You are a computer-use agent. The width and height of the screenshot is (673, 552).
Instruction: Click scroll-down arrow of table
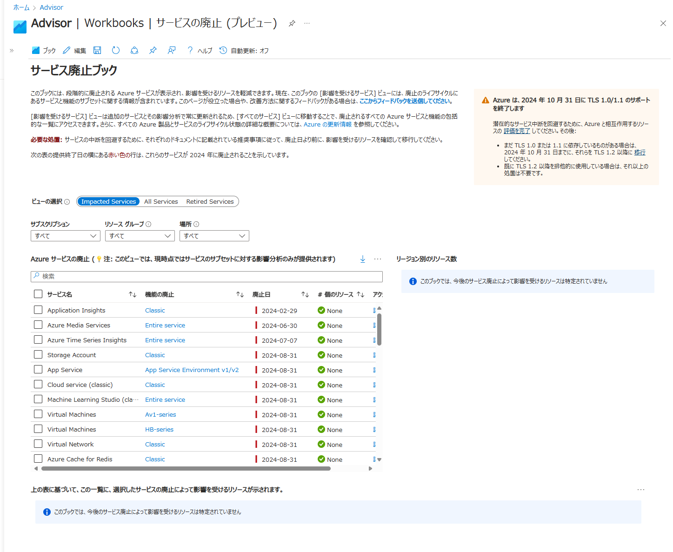pyautogui.click(x=380, y=459)
